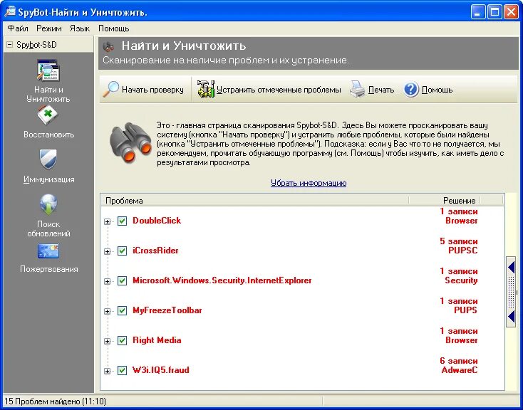Expand the W3i.IQ5.fraud tree entry
This screenshot has width=523, height=410.
[107, 371]
